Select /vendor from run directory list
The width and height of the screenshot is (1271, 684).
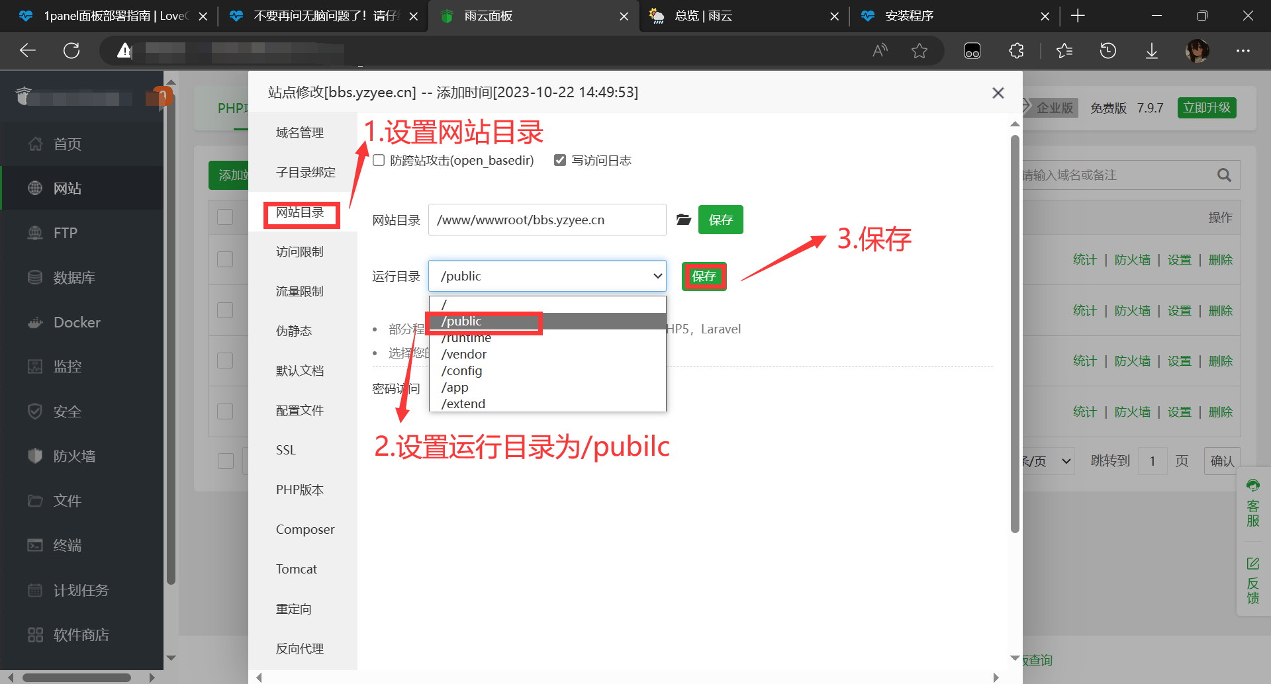click(464, 355)
